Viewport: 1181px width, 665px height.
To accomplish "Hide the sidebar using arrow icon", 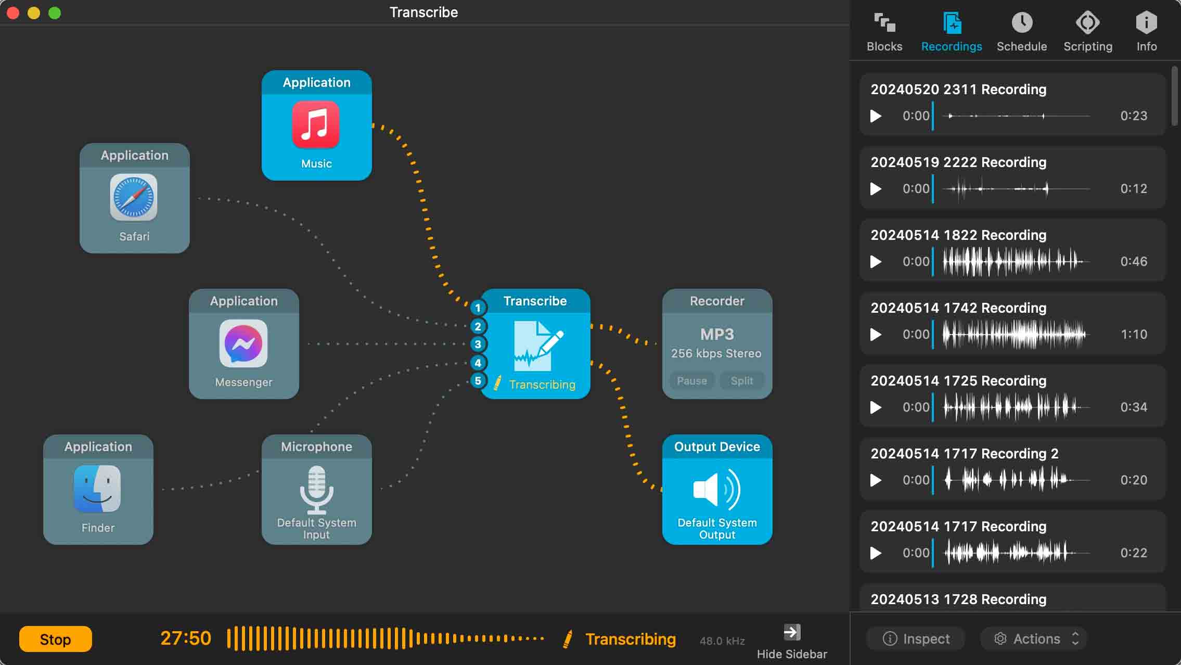I will (x=792, y=632).
